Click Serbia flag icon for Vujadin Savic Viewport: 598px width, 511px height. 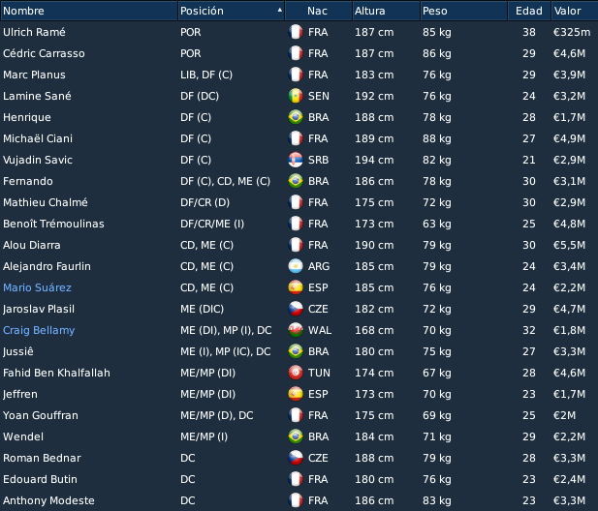point(296,160)
